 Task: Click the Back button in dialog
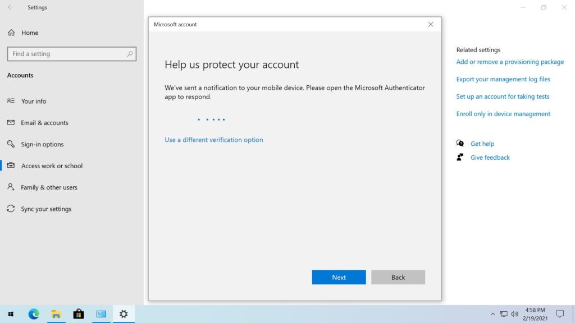click(398, 277)
